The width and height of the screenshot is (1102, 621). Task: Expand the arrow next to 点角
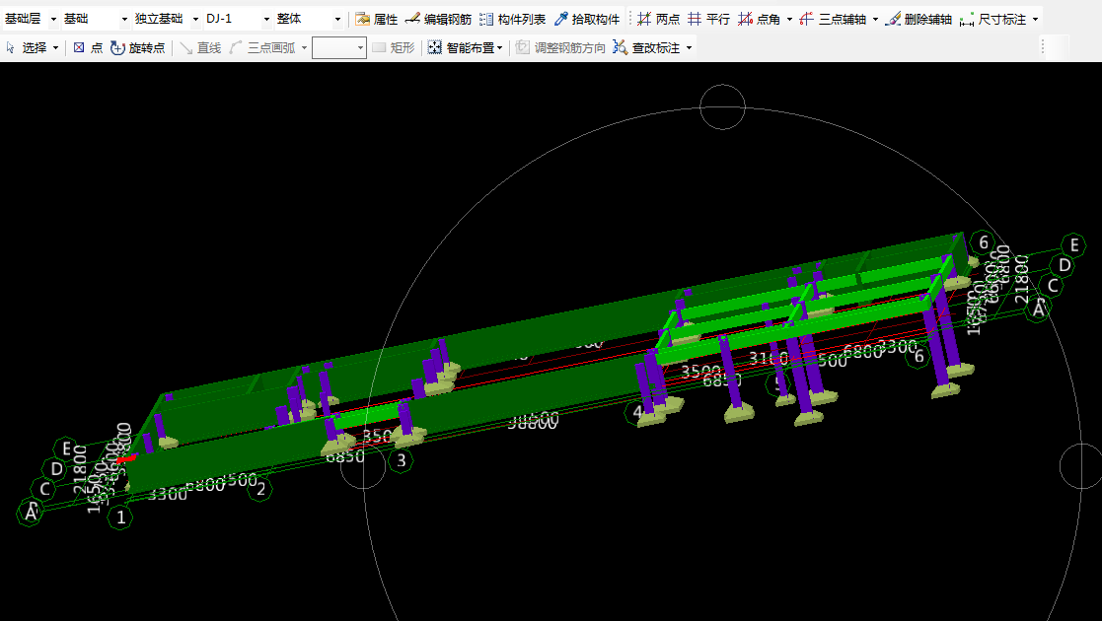789,20
